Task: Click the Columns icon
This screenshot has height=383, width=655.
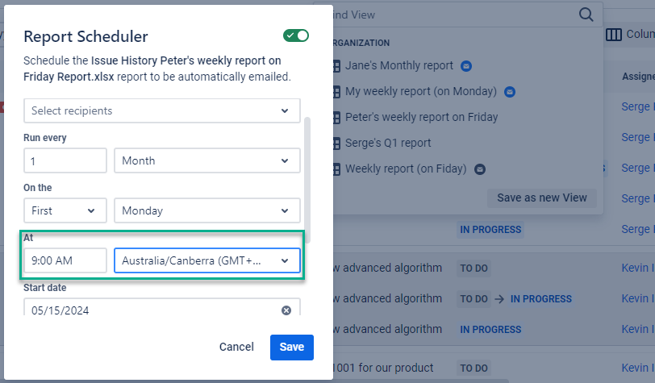Action: coord(614,35)
